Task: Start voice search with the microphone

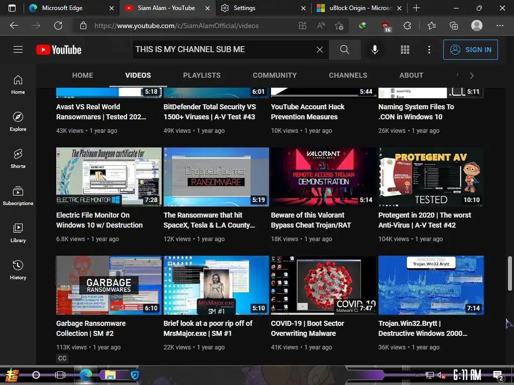Action: pyautogui.click(x=374, y=50)
